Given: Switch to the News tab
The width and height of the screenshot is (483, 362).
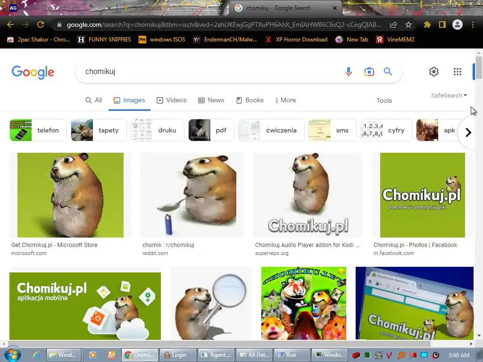Looking at the screenshot, I should 211,100.
